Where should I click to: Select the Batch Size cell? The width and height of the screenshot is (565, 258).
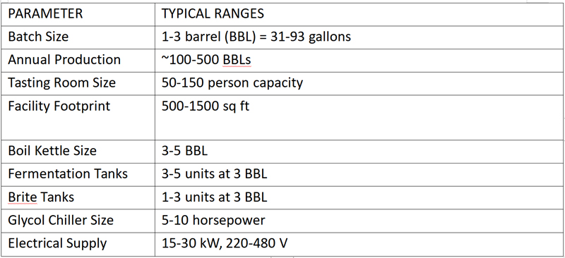78,37
